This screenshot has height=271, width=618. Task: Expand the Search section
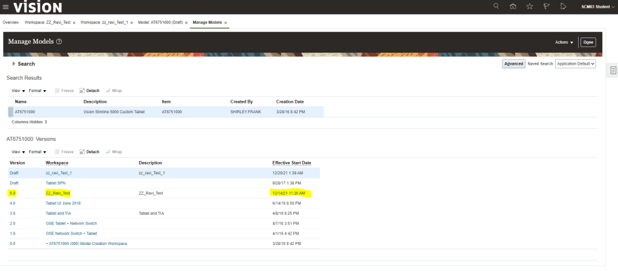[x=13, y=64]
